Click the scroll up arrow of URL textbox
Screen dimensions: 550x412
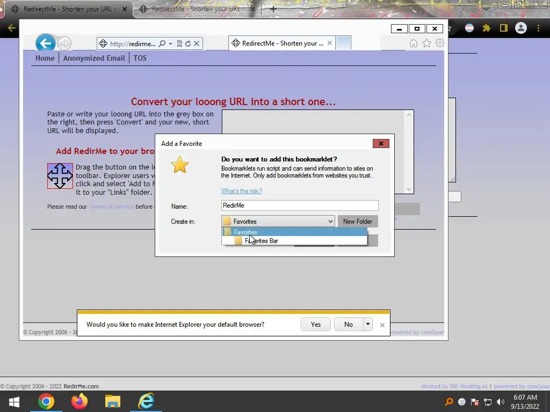409,115
